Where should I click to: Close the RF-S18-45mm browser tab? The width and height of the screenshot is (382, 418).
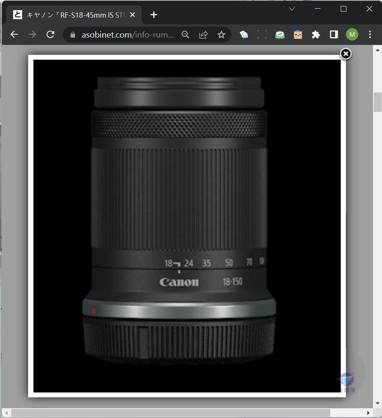pos(132,15)
